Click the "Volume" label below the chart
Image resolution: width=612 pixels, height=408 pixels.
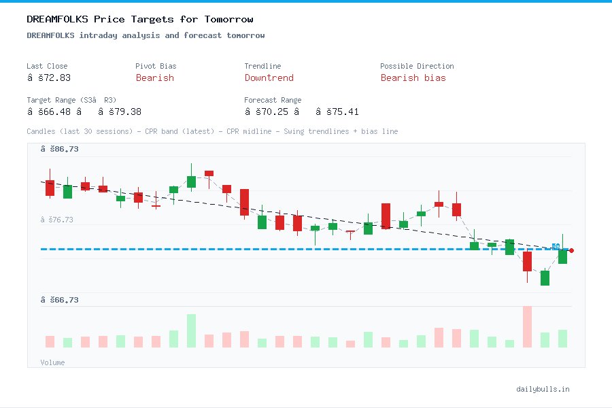coord(52,362)
